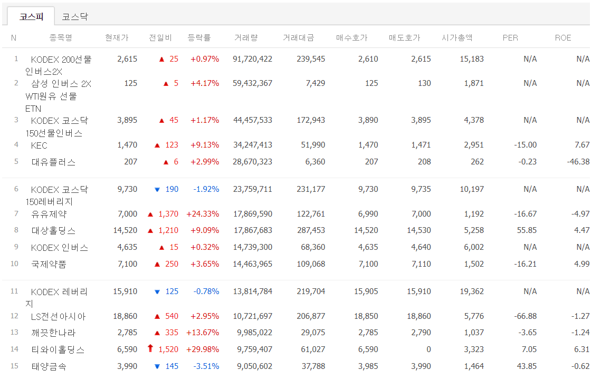This screenshot has height=380, width=601.
Task: Click the 종목명 column header
Action: [61, 37]
